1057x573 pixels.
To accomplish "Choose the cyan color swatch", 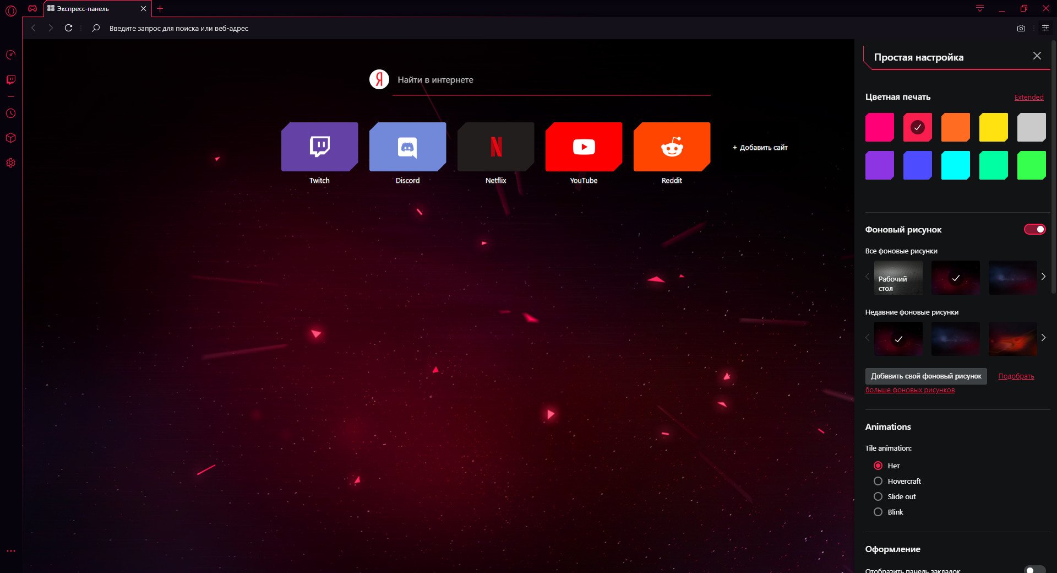I will pyautogui.click(x=955, y=165).
